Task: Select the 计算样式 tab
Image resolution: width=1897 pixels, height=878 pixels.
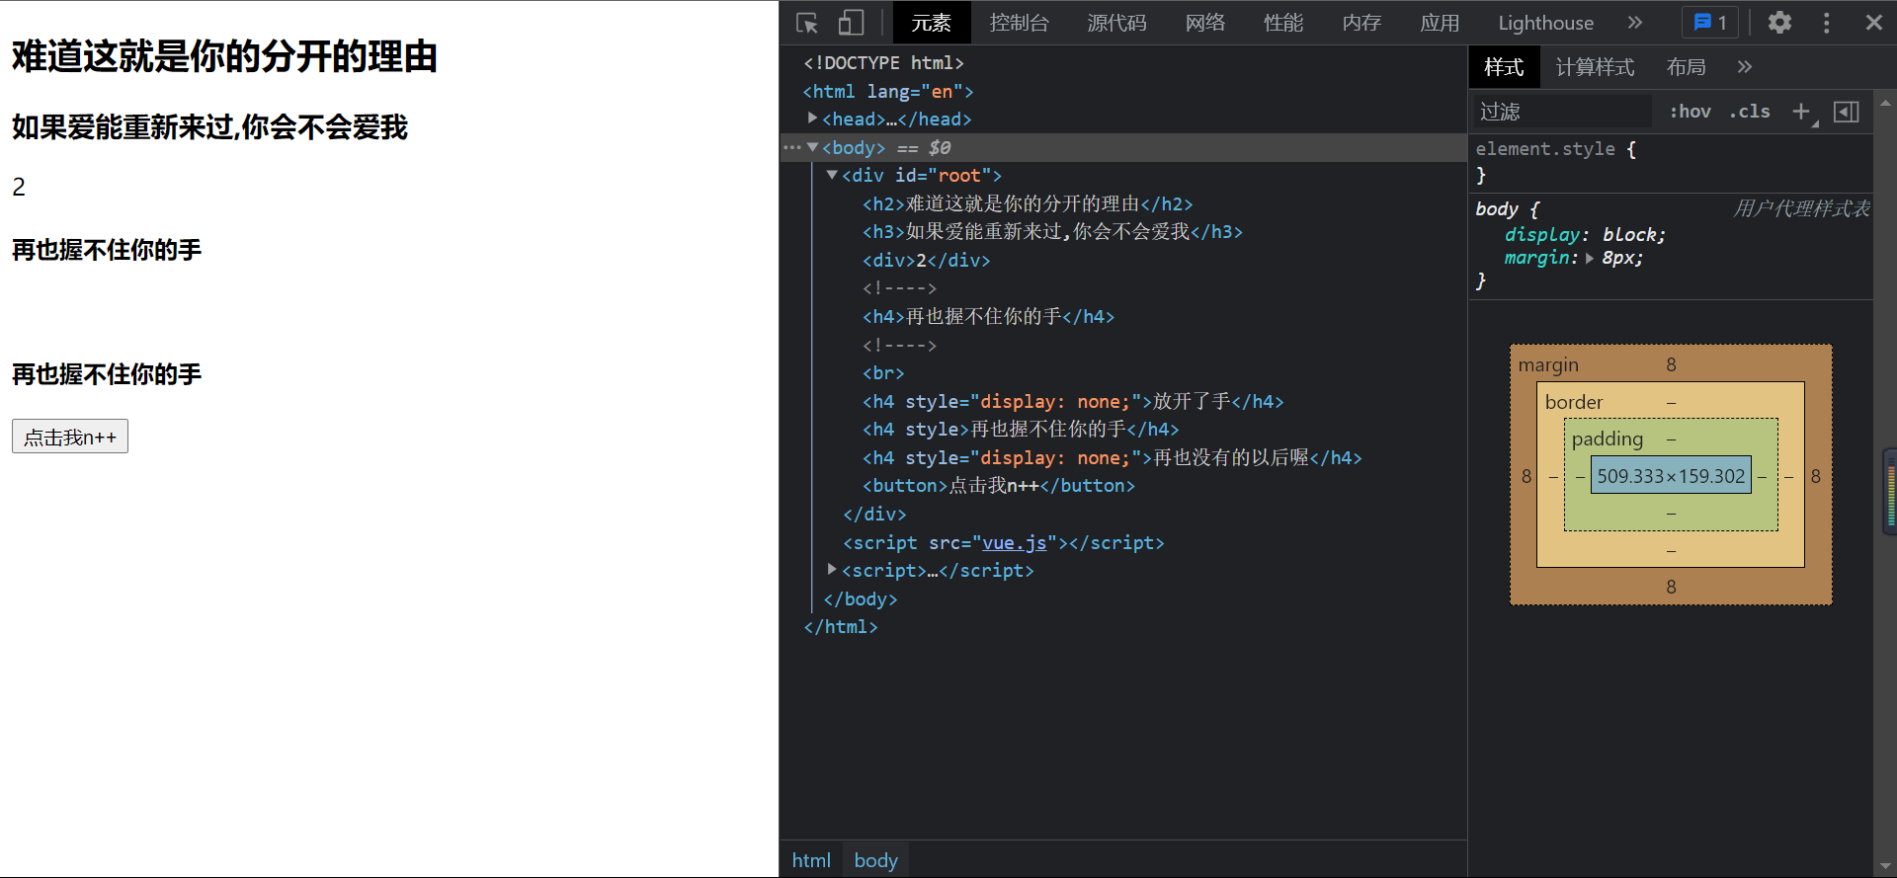Action: (x=1595, y=67)
